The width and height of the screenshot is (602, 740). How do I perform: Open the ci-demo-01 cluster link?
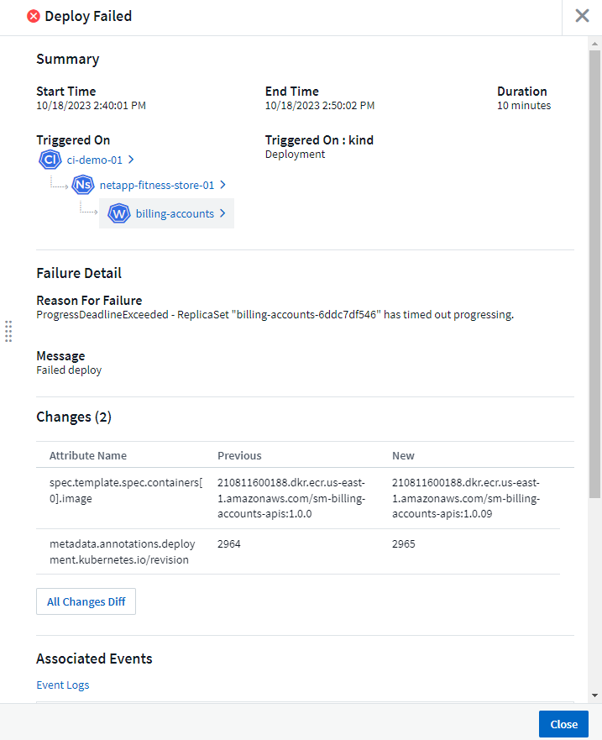94,160
